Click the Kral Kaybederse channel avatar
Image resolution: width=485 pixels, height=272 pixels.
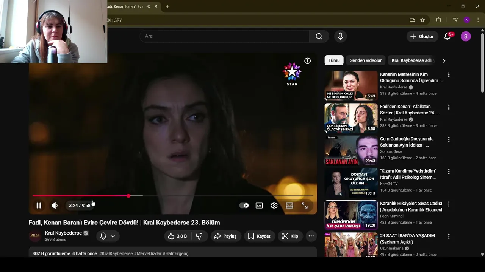click(x=35, y=236)
